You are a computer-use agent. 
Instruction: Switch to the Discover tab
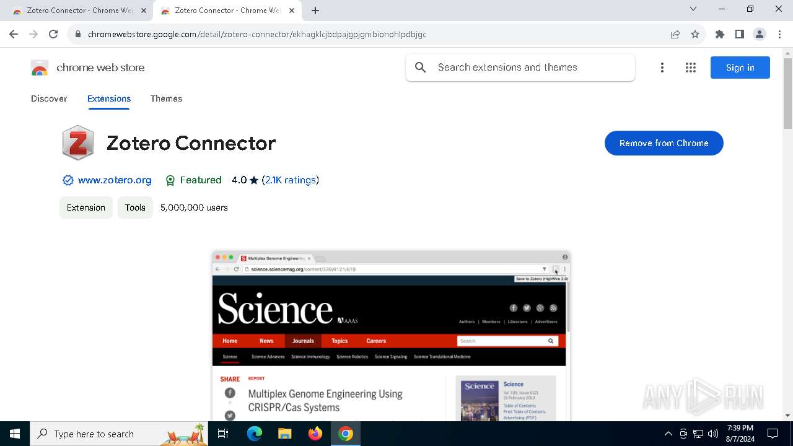click(x=49, y=98)
